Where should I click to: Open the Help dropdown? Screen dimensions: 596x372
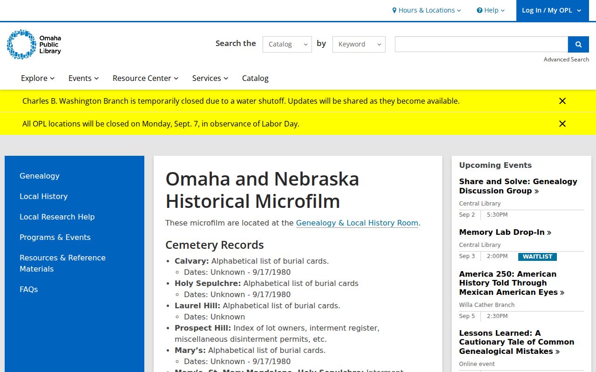coord(491,10)
